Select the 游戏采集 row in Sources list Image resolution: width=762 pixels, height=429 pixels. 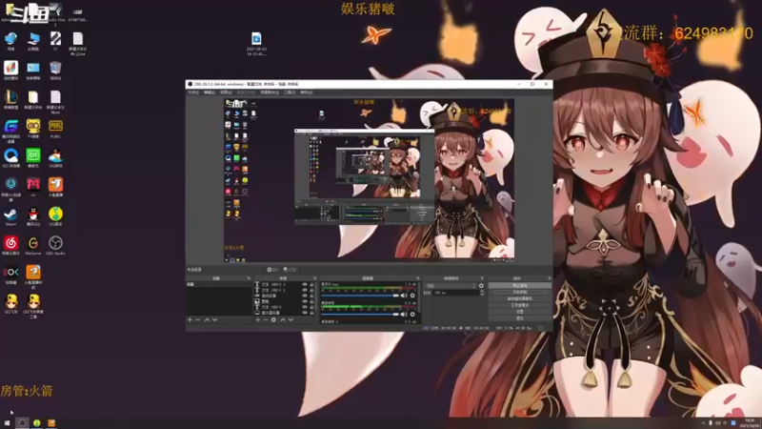coord(284,296)
